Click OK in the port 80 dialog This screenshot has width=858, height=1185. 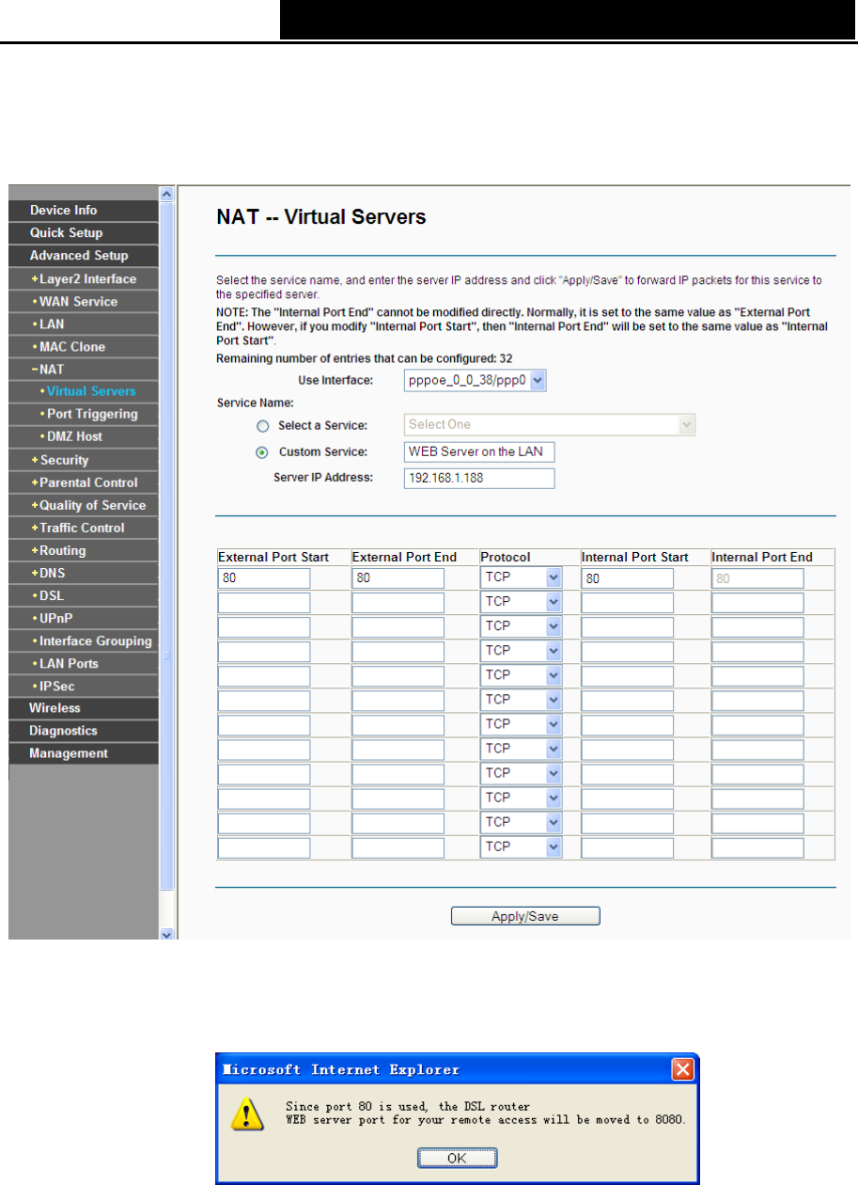click(x=457, y=1158)
